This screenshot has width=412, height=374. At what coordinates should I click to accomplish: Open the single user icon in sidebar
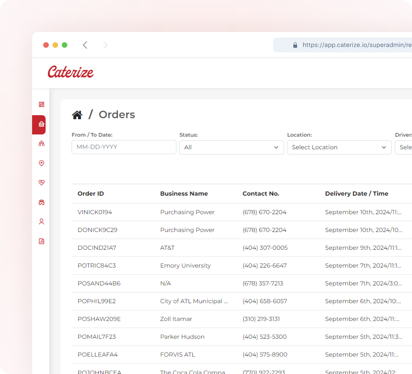41,222
